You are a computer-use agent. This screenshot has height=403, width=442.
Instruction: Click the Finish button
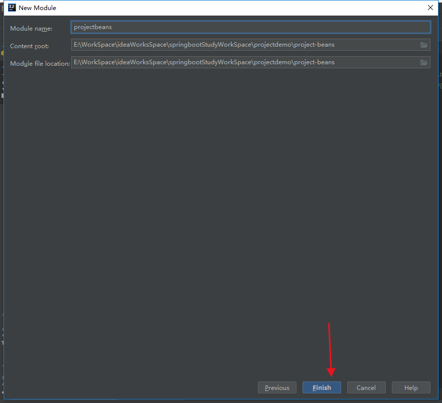click(x=322, y=387)
